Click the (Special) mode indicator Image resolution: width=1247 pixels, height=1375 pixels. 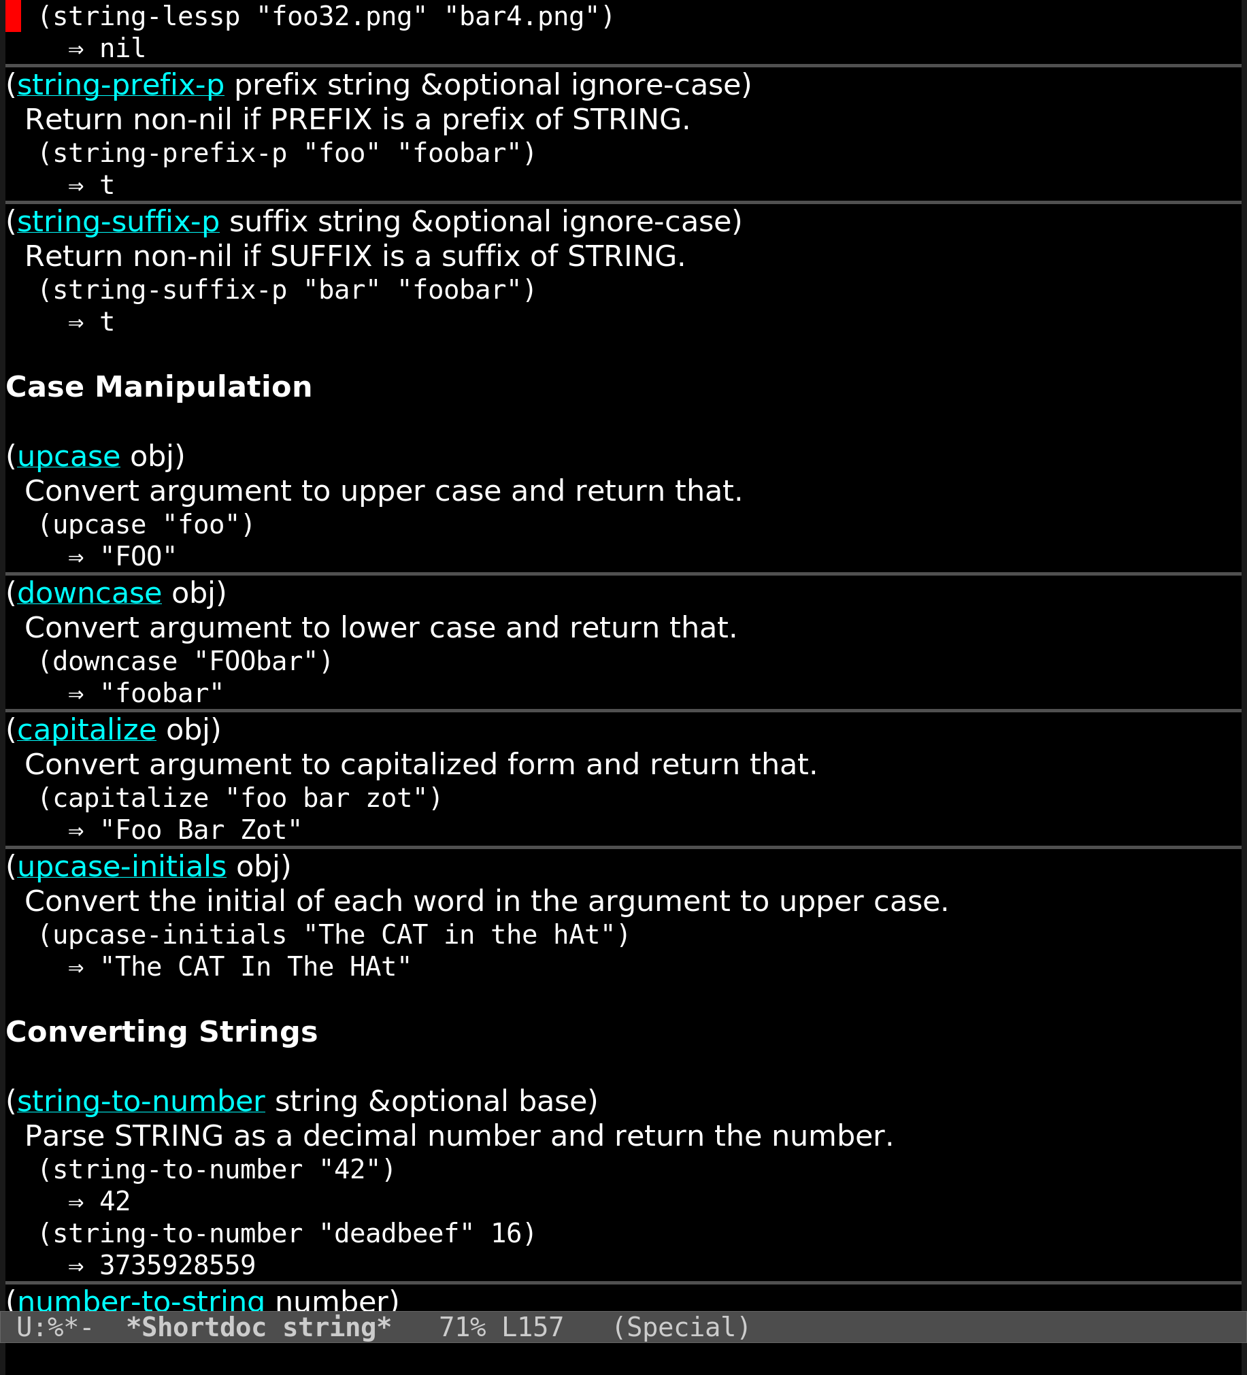[682, 1328]
